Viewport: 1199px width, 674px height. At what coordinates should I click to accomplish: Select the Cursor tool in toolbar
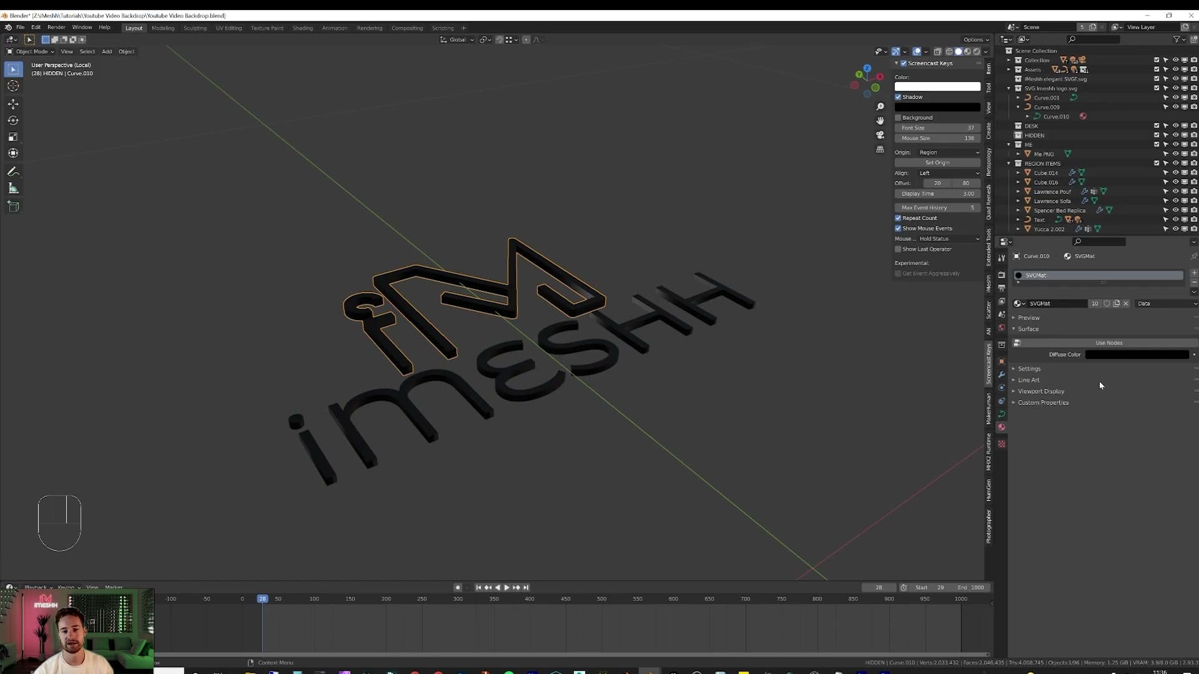pos(13,86)
